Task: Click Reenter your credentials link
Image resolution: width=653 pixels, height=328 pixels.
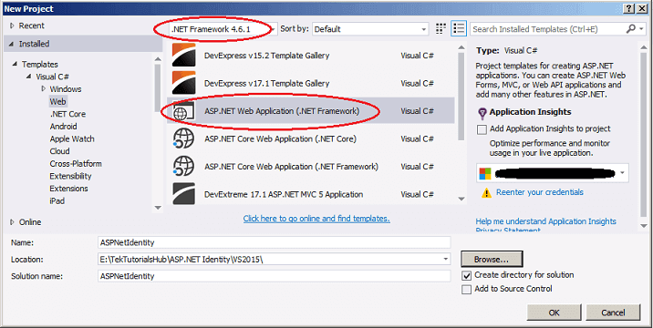Action: coord(540,192)
